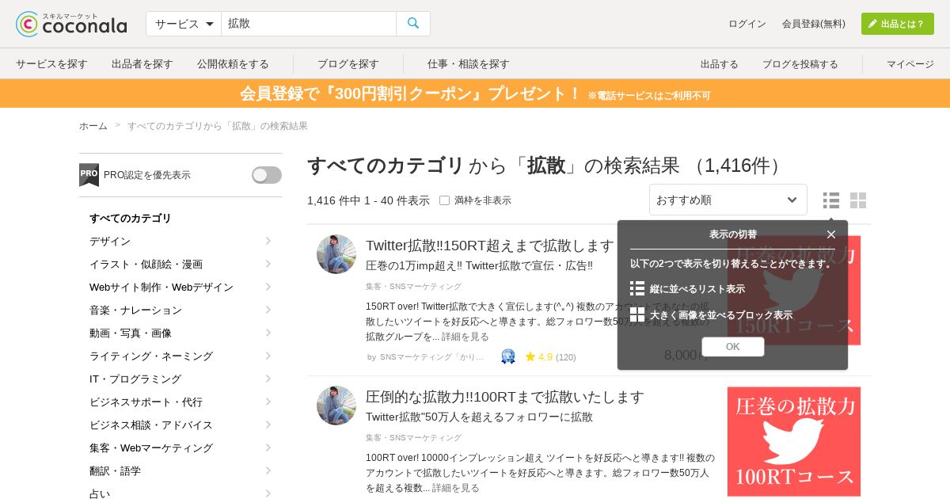Expand 翻訳・語学 category
Viewport: 950px width, 499px height.
click(x=180, y=470)
